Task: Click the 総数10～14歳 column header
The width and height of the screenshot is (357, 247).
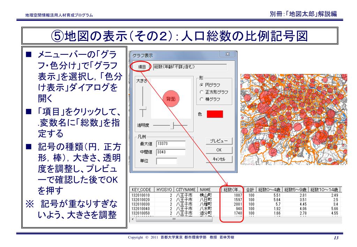Action: (x=324, y=190)
